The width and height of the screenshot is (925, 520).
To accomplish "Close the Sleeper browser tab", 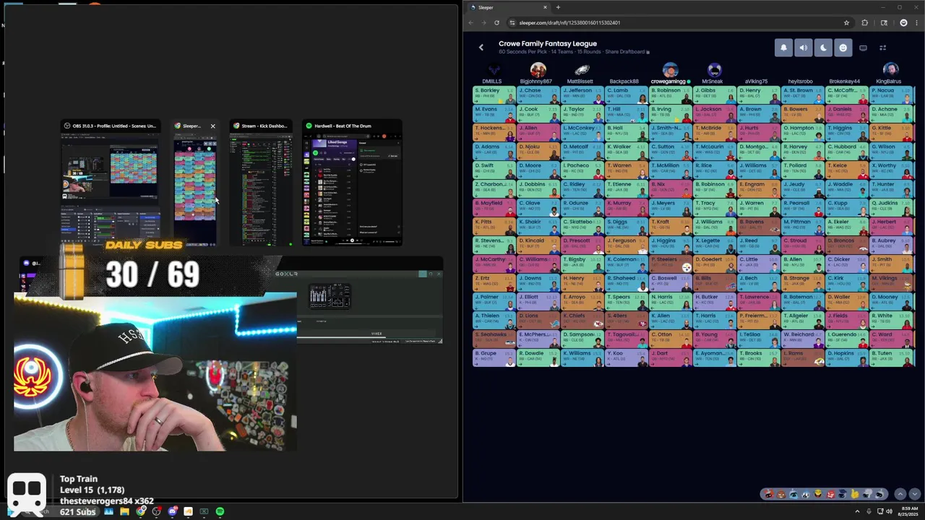I will pos(545,7).
